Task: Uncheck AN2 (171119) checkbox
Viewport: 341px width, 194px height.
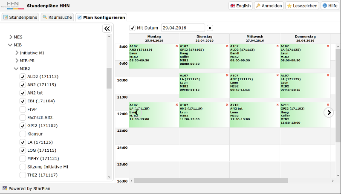Action: click(23, 84)
